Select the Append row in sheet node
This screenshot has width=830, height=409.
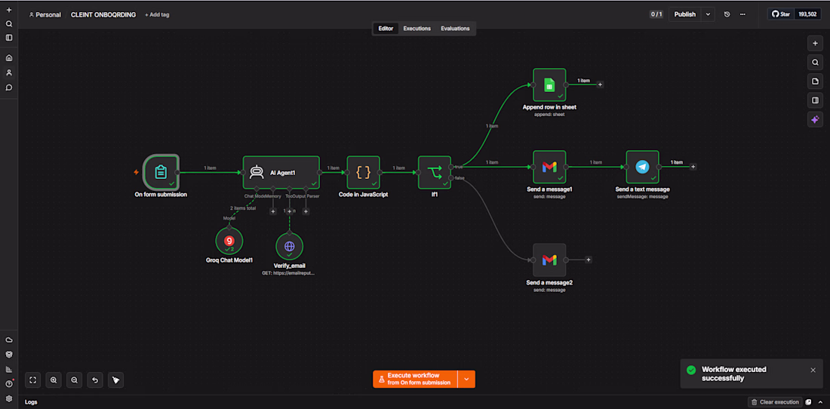click(x=549, y=85)
